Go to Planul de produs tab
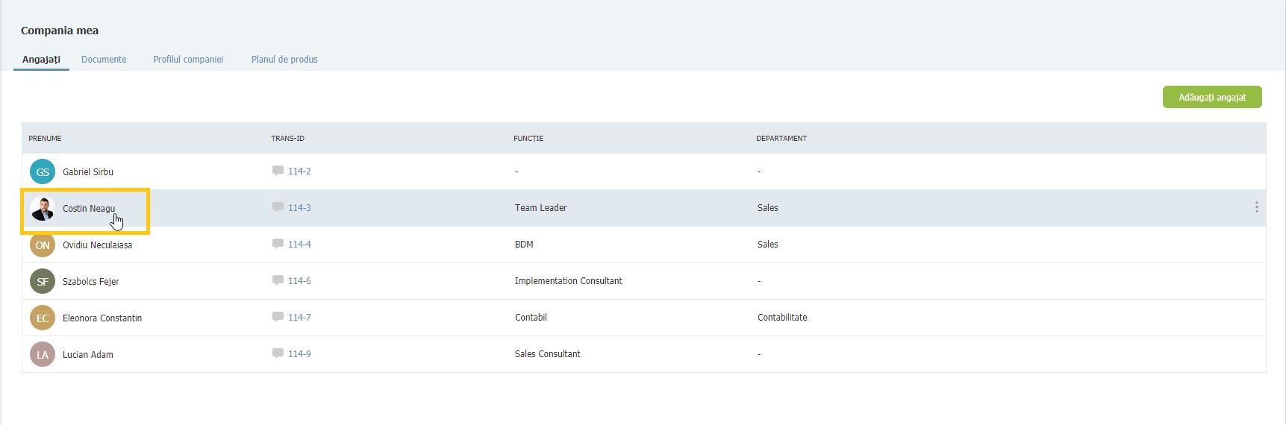The image size is (1286, 425). [x=284, y=59]
